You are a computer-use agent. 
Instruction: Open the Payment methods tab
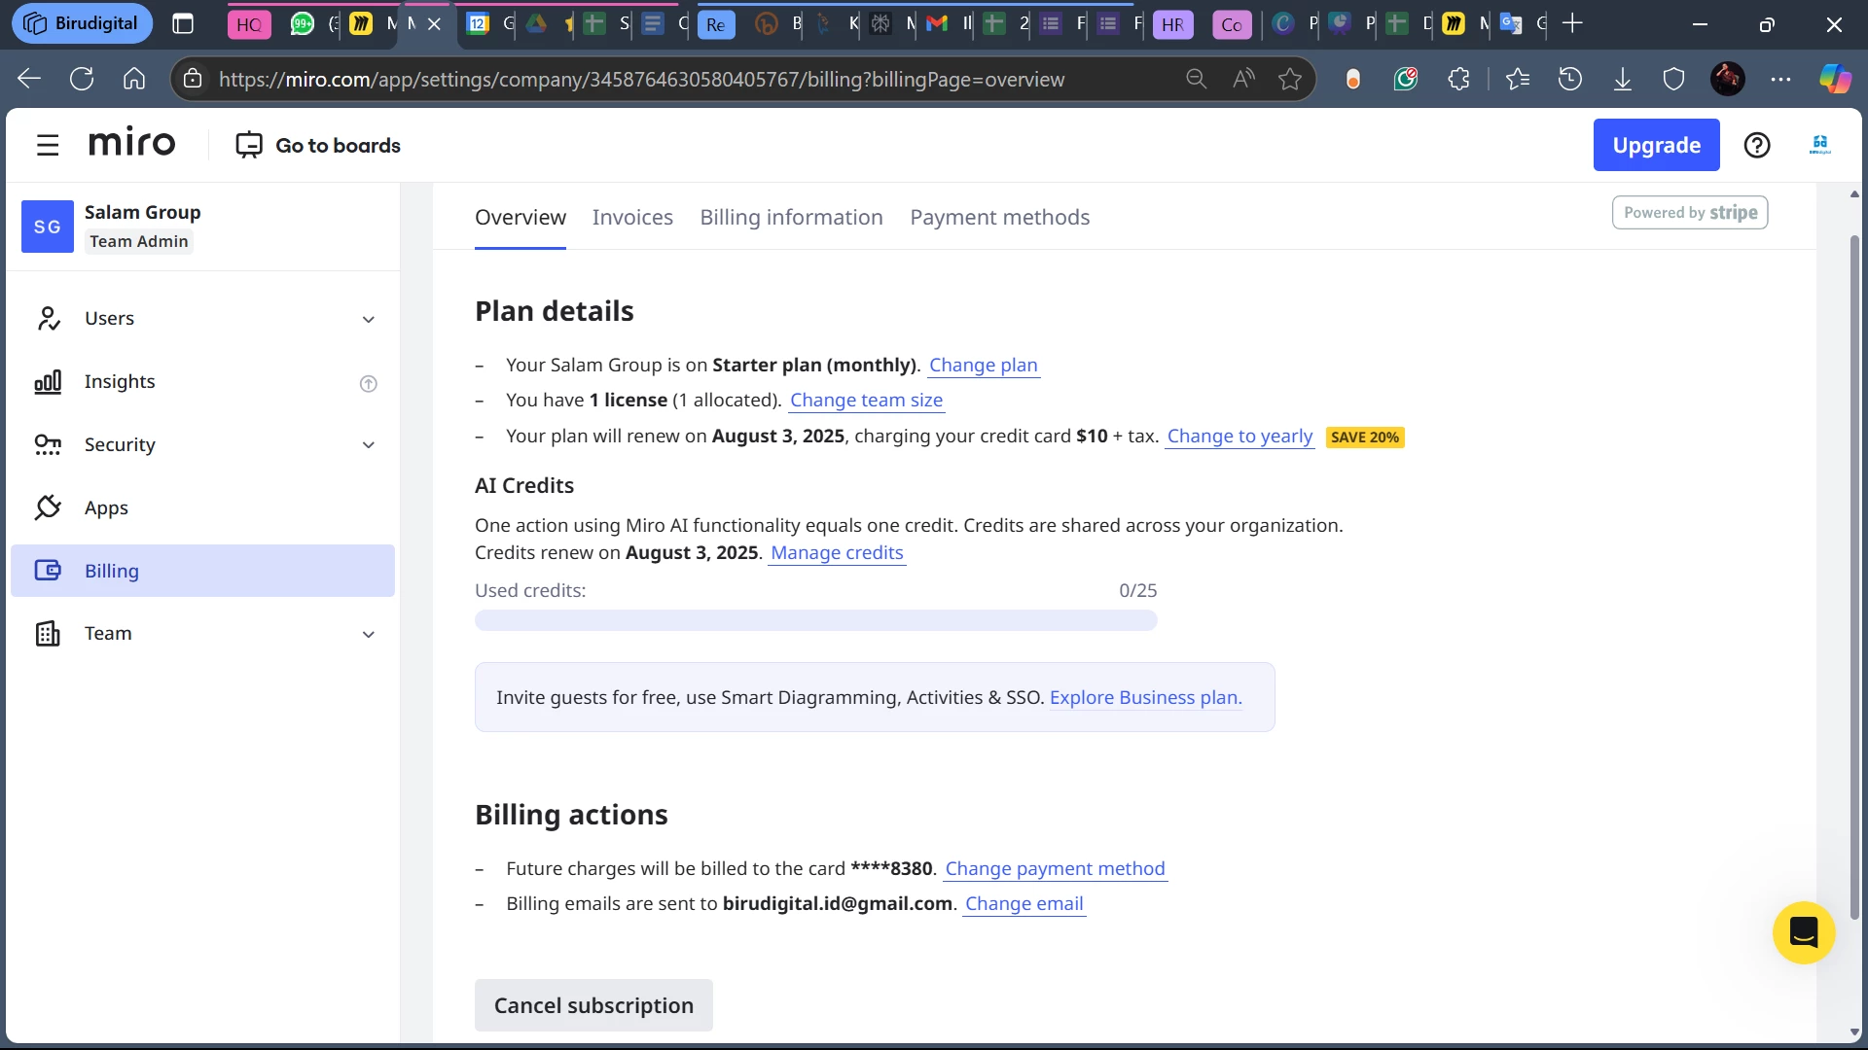[999, 218]
